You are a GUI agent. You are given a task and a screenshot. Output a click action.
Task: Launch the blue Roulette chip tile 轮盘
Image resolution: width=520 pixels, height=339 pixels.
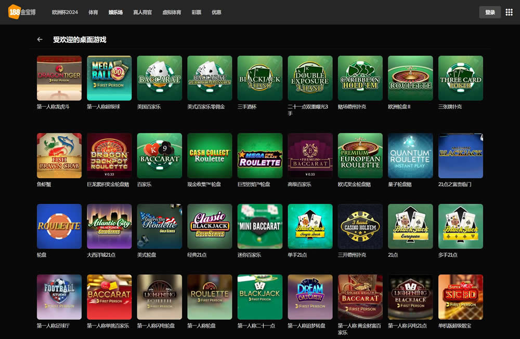pyautogui.click(x=59, y=227)
